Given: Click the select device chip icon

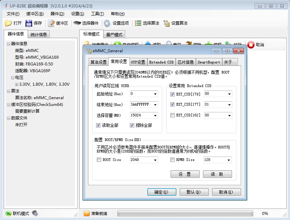Looking at the screenshot, I should click(x=77, y=23).
